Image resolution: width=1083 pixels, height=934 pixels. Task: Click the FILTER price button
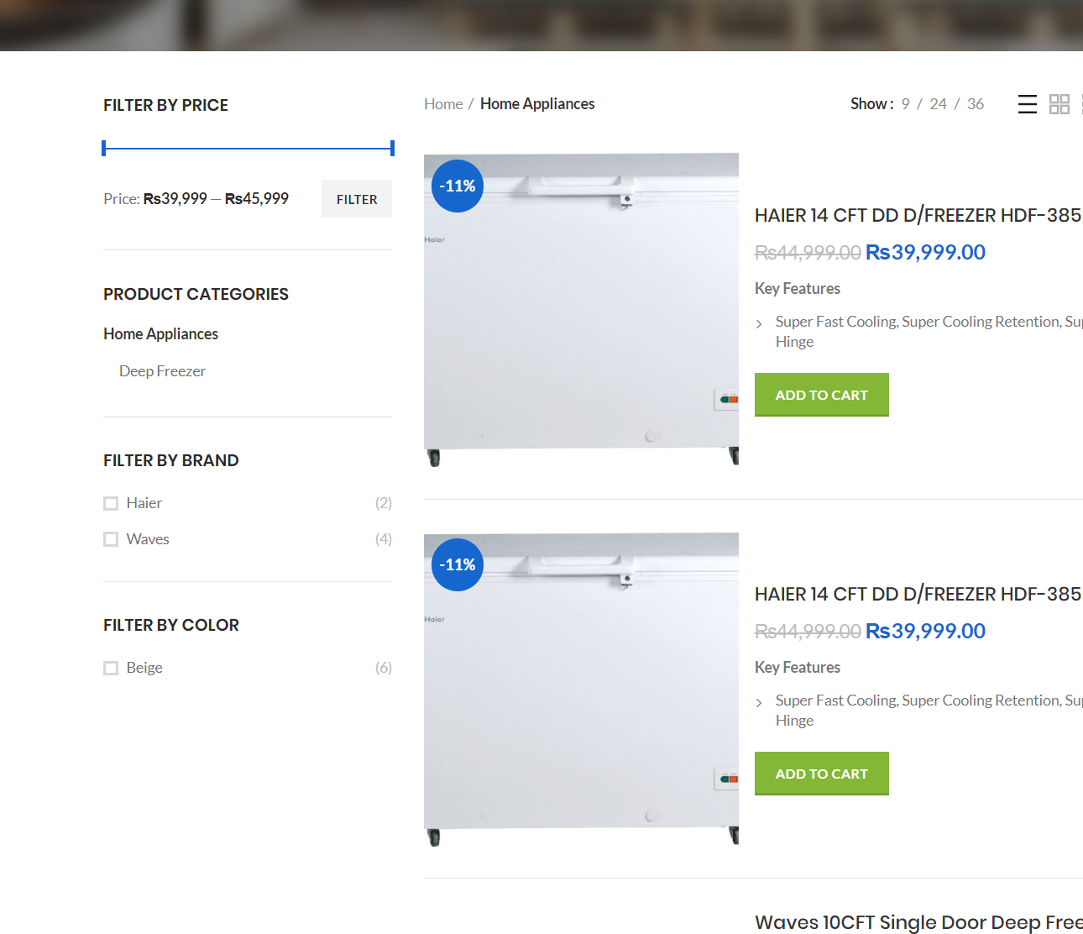[357, 199]
